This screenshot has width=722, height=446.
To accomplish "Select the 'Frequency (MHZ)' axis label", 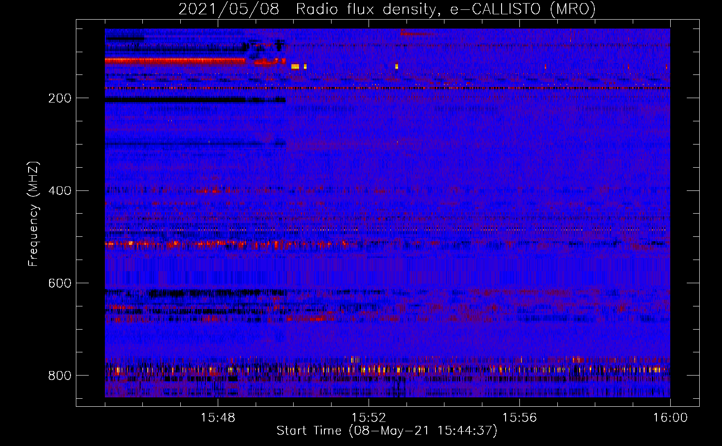I will click(33, 213).
